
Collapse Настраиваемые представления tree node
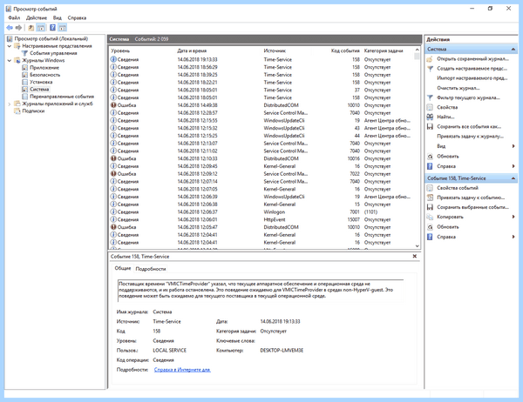coord(10,46)
